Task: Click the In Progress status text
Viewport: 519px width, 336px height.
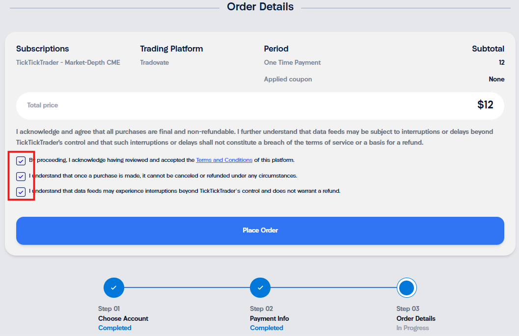Action: 412,328
